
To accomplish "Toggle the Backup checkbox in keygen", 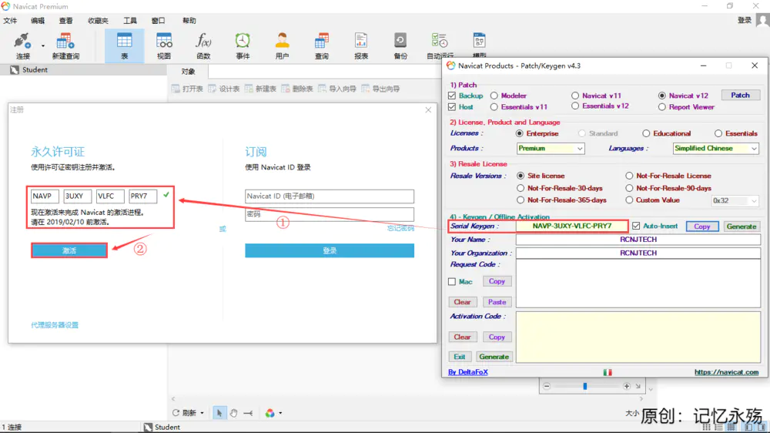I will tap(452, 96).
